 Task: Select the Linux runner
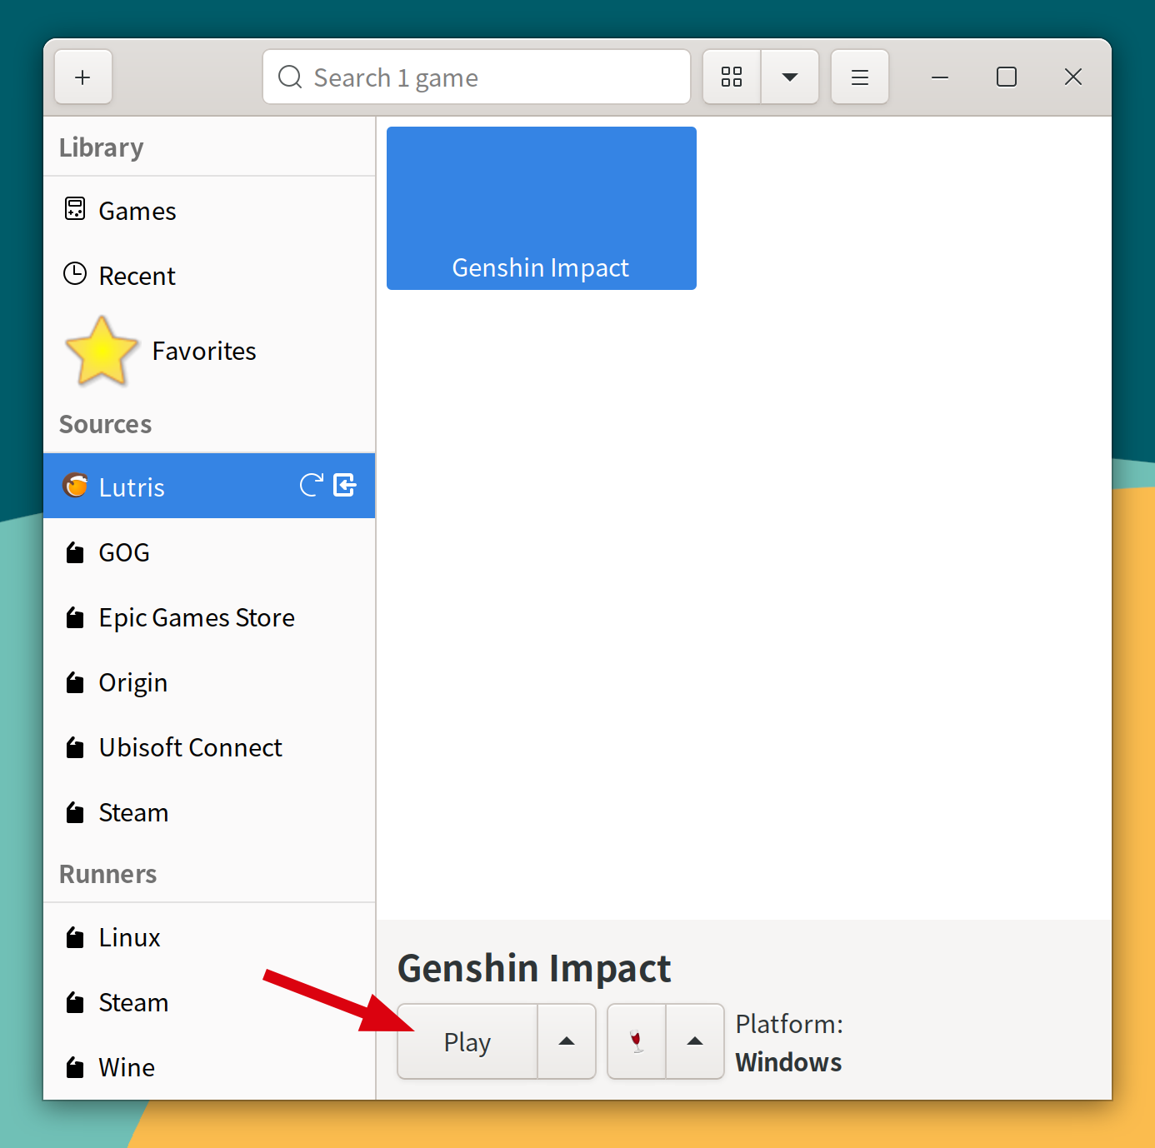click(209, 937)
